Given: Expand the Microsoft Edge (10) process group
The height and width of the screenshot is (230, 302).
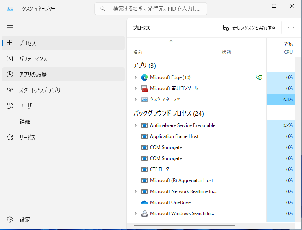Looking at the screenshot, I should pyautogui.click(x=135, y=77).
